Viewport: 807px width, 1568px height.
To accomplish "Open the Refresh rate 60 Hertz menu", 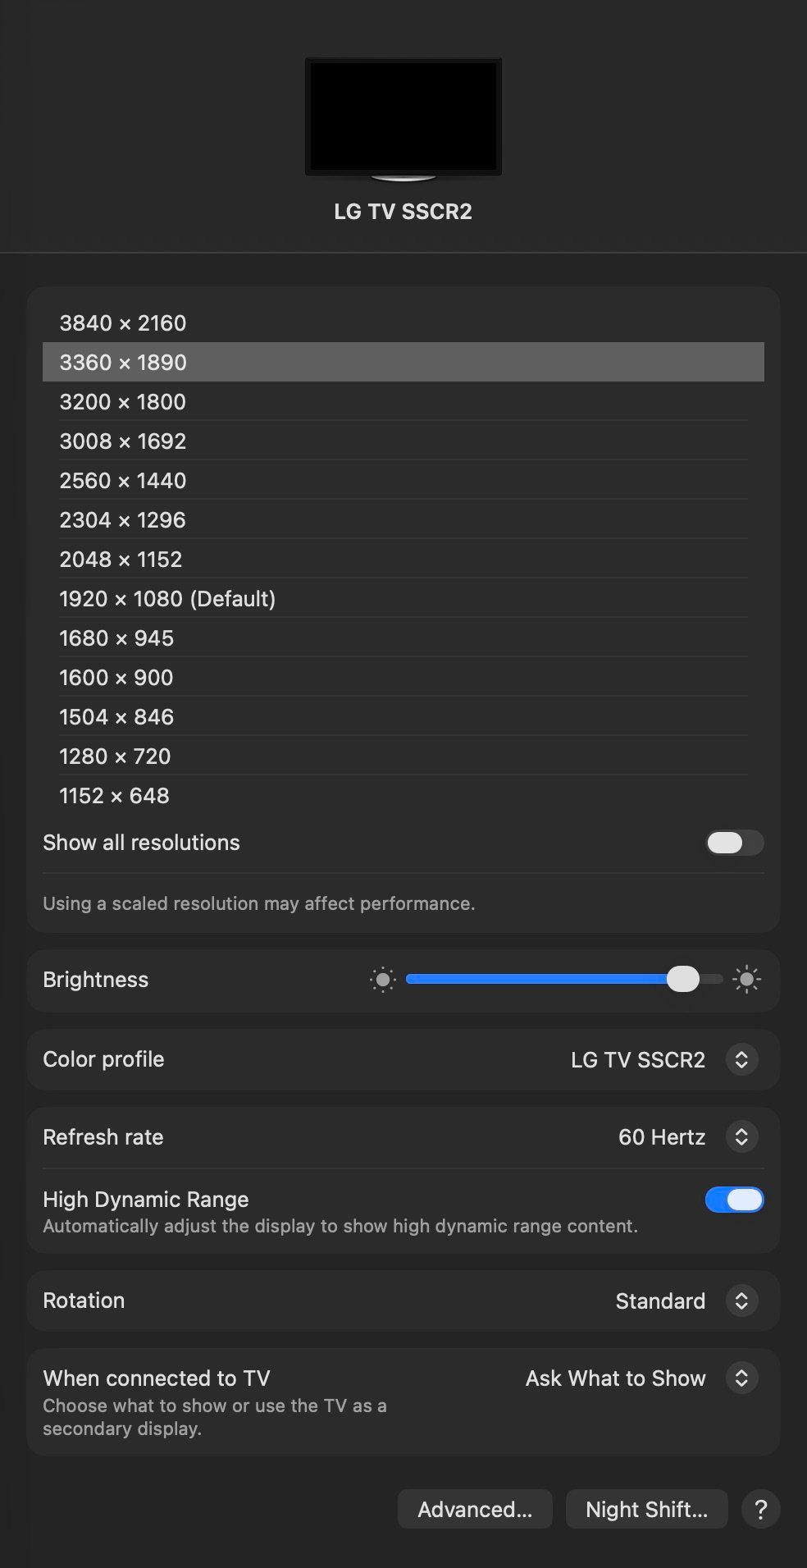I will click(x=687, y=1136).
